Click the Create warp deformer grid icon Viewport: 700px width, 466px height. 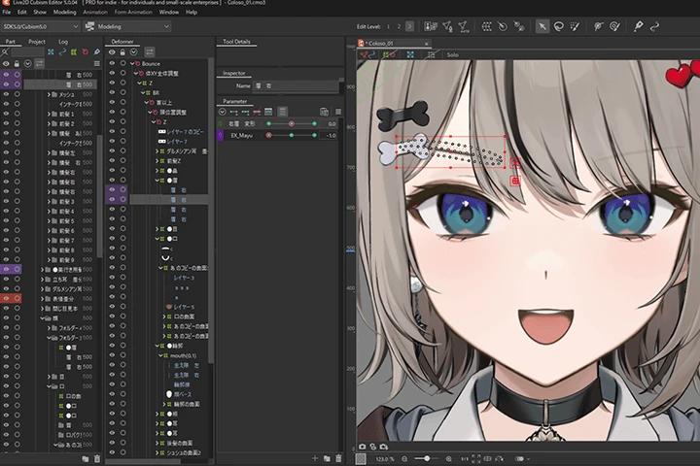[487, 27]
